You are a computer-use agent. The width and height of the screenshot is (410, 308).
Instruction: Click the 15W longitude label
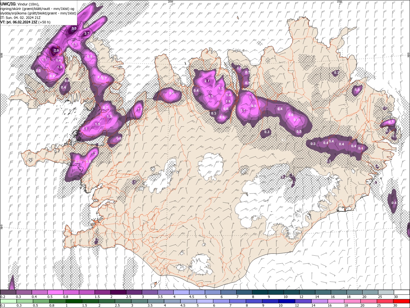(340, 2)
